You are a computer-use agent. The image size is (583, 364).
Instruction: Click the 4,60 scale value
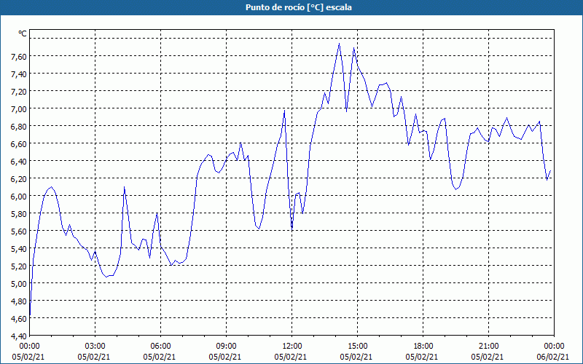(20, 318)
